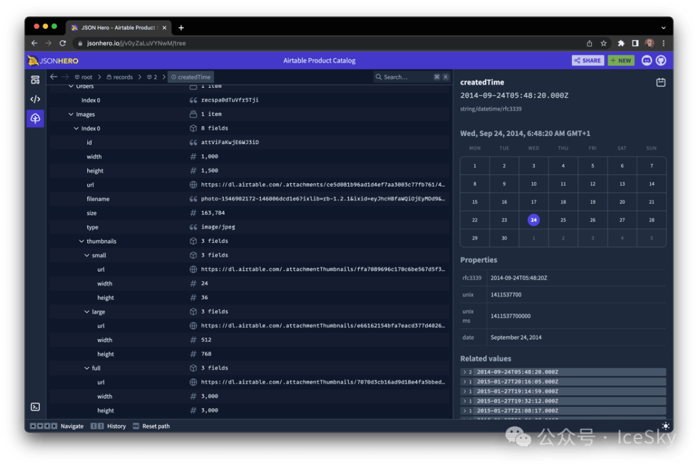Image resolution: width=698 pixels, height=465 pixels.
Task: Open the terminal icon in sidebar
Action: (x=36, y=407)
